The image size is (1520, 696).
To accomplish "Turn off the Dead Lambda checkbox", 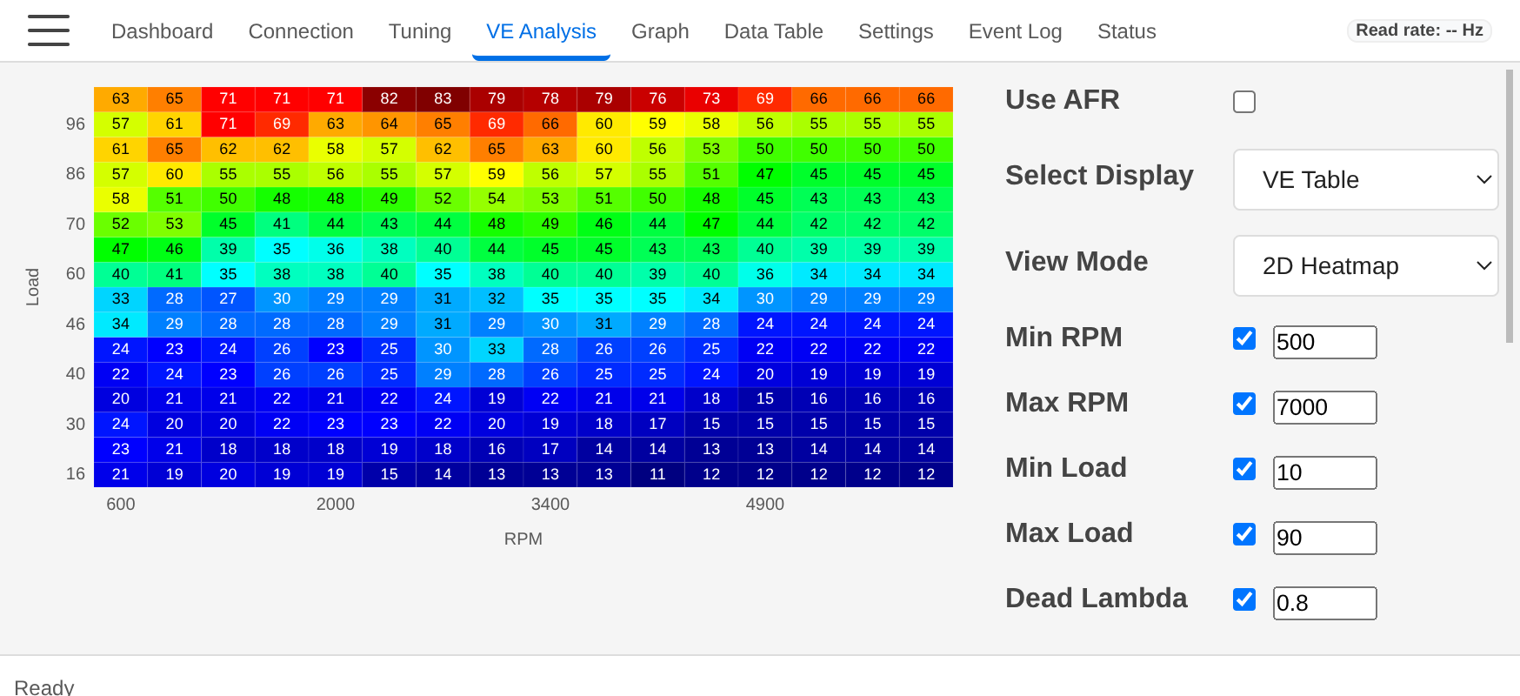I will [1244, 599].
